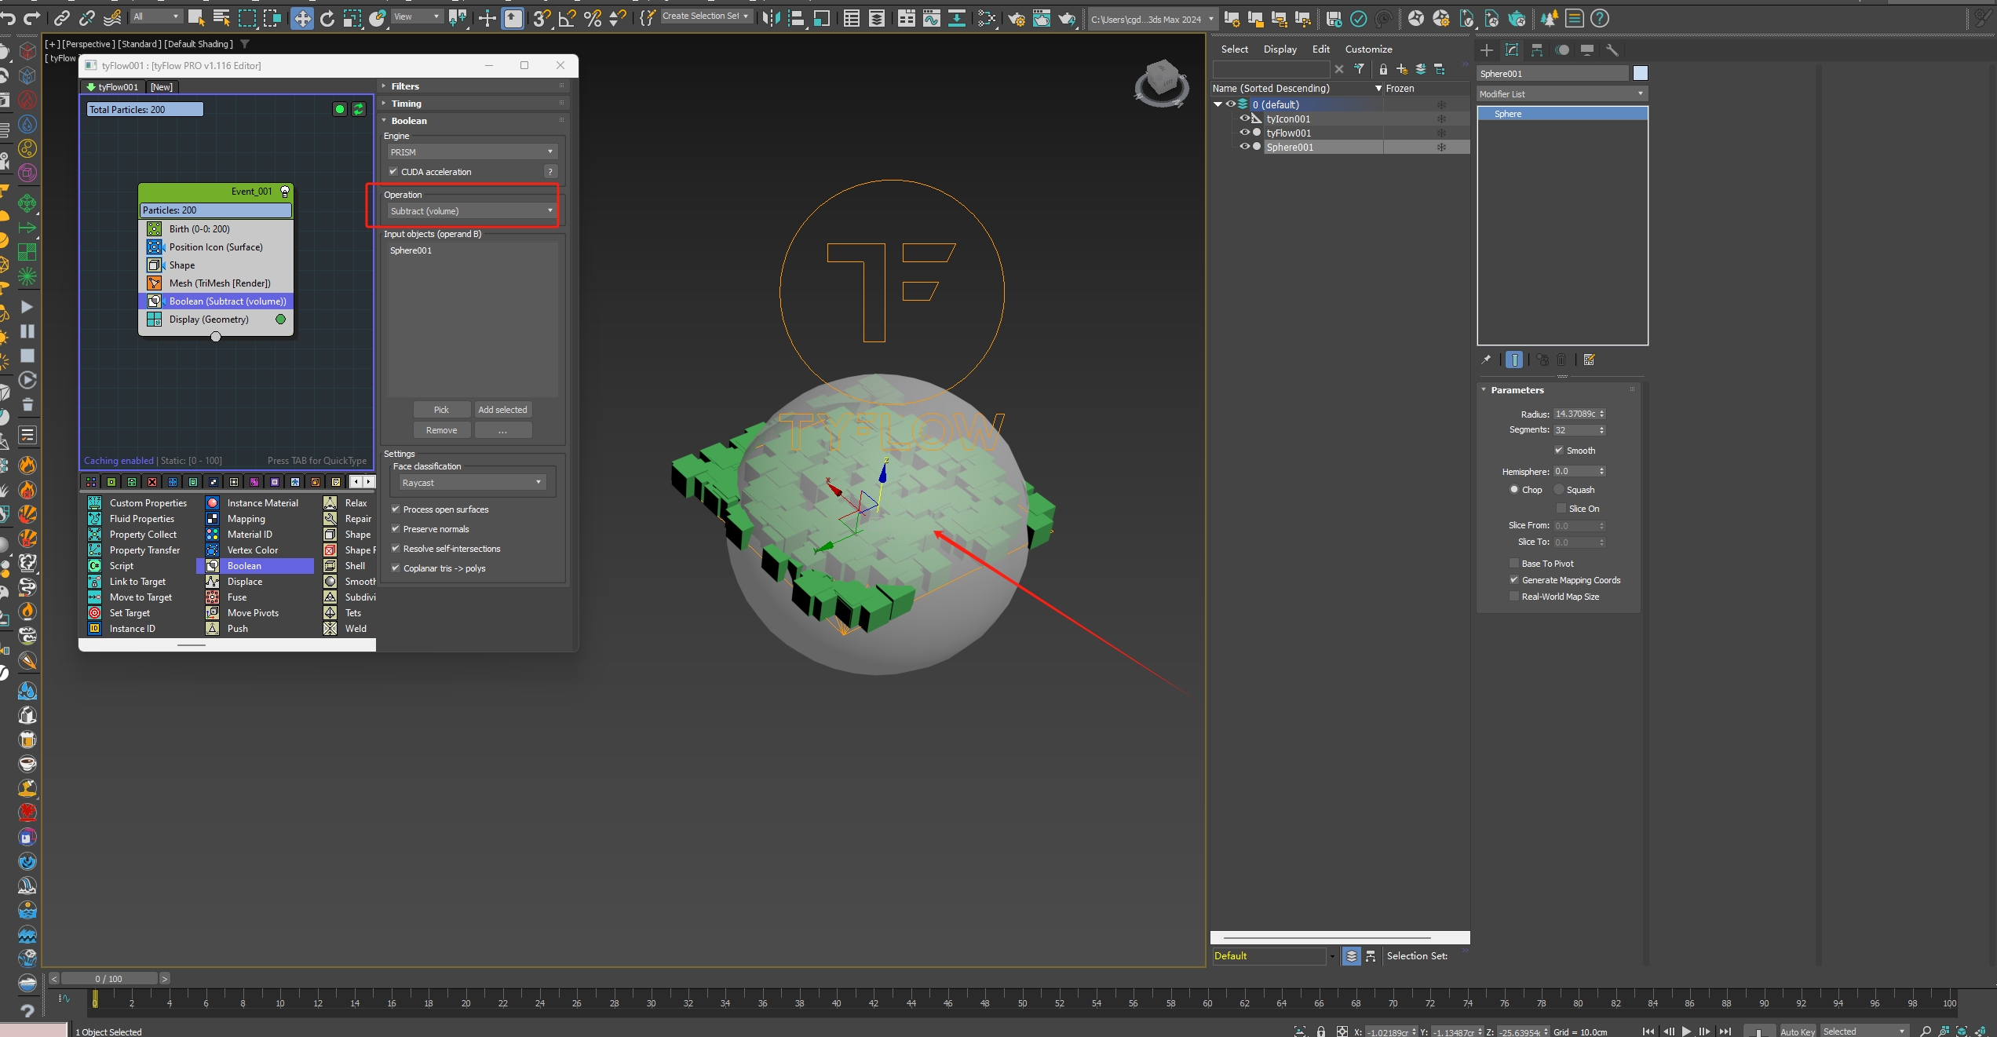
Task: Toggle CUDA acceleration checkbox
Action: coord(393,171)
